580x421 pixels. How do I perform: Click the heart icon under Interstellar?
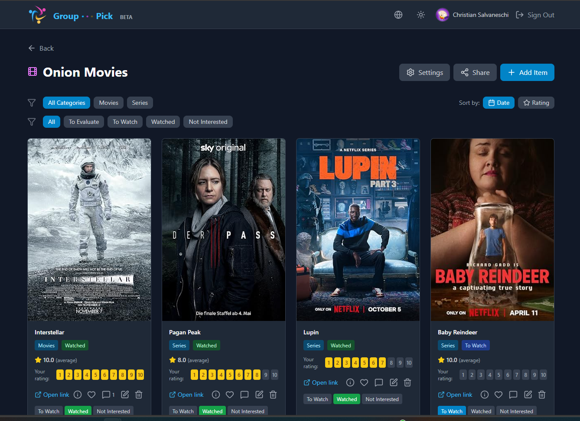point(91,395)
